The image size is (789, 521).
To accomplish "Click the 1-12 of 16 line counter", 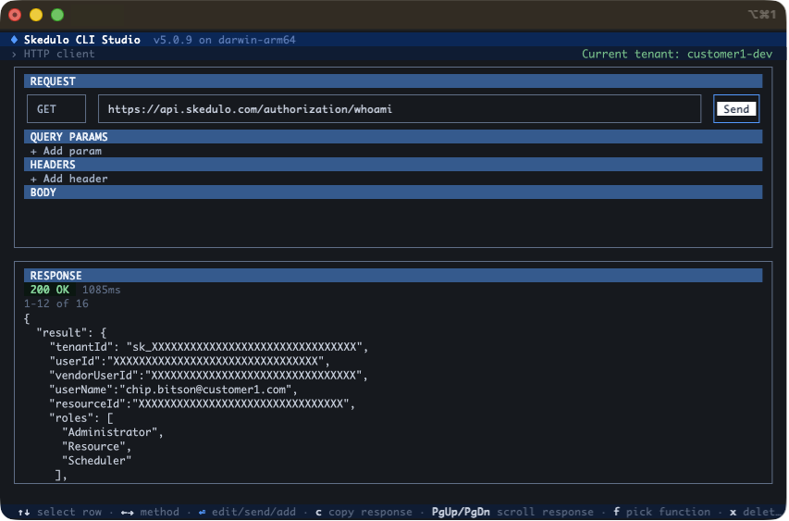I will (x=56, y=304).
